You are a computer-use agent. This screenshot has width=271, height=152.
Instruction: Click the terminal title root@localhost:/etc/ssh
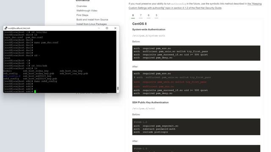[x=19, y=28]
